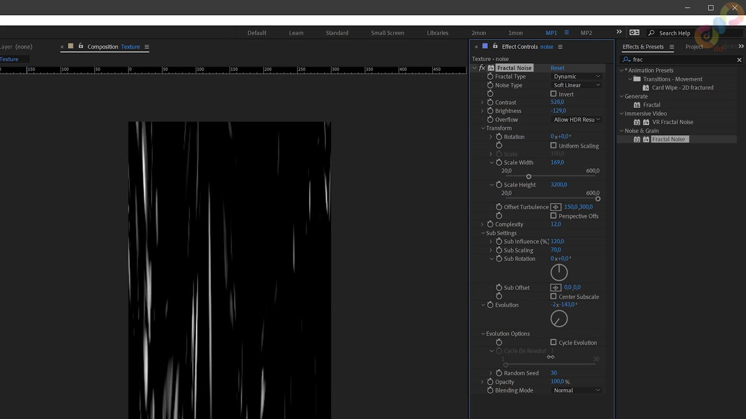Image resolution: width=746 pixels, height=419 pixels.
Task: Enable the Uniform Scaling checkbox
Action: click(554, 145)
